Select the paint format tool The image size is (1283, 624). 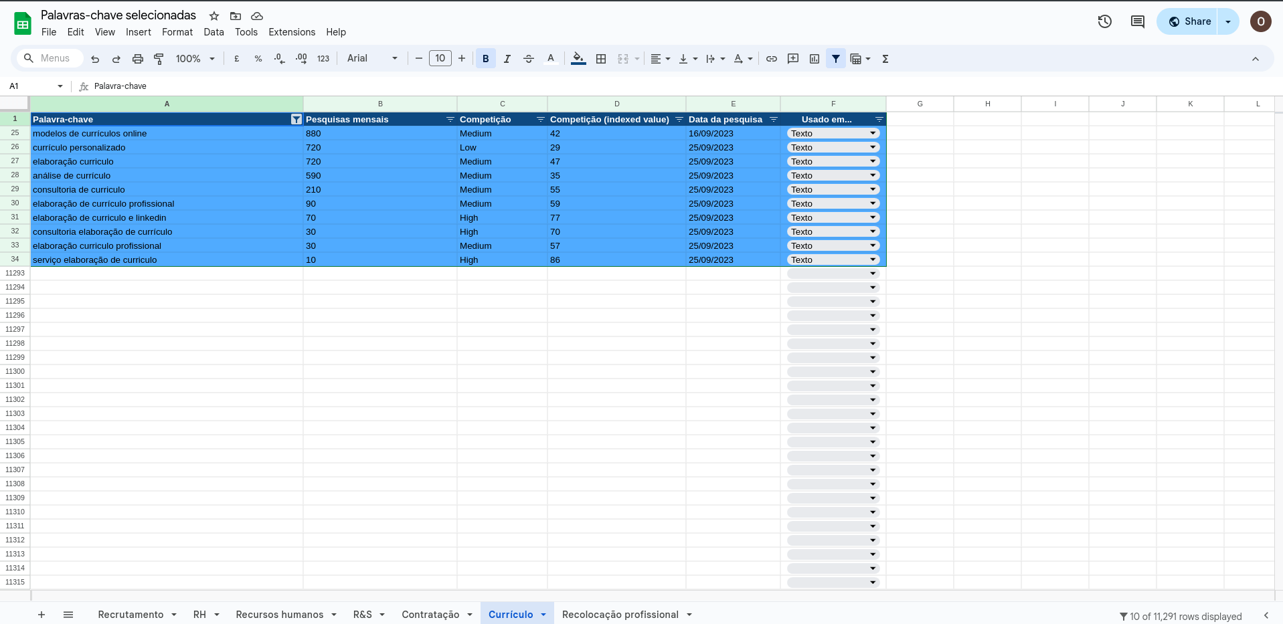[x=159, y=59]
